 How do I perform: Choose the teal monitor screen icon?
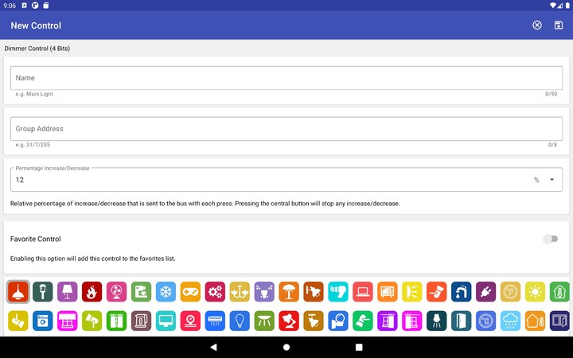click(x=166, y=321)
